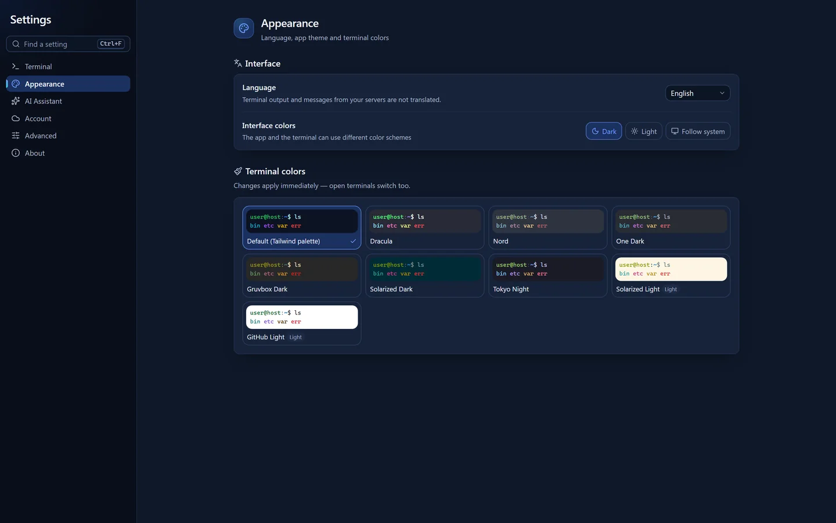Focus the Find a setting search field
Screen dimensions: 836x523
68,44
